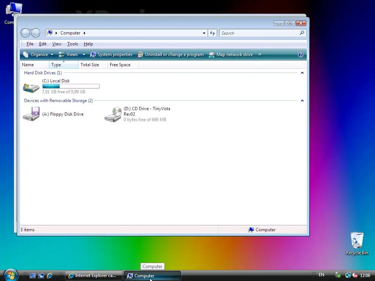The image size is (375, 281).
Task: Open the File menu
Action: 30,44
